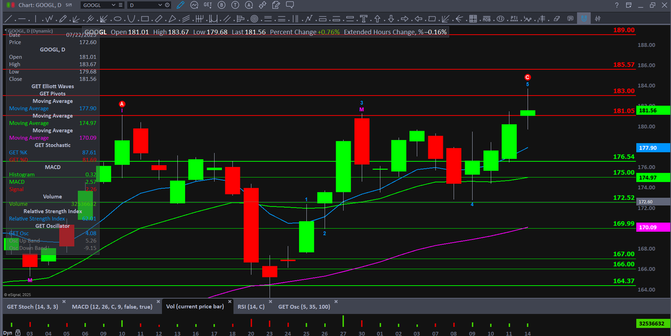Close the MACD study tab
This screenshot has width=671, height=336.
[x=158, y=301]
